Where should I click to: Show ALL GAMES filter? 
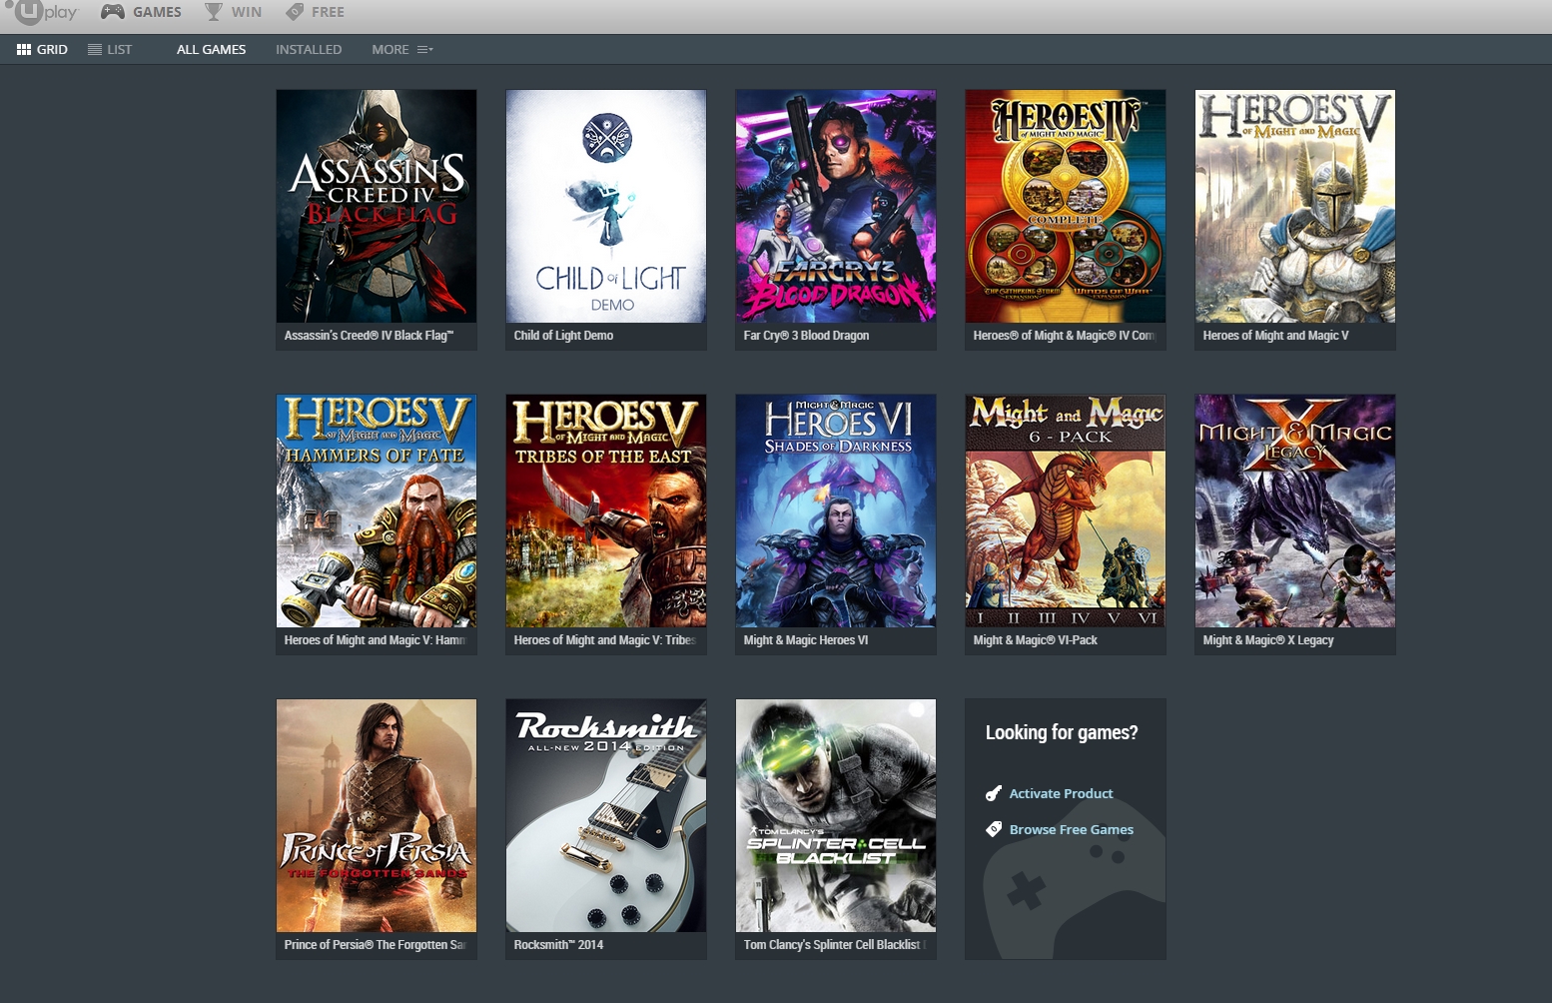pyautogui.click(x=212, y=49)
